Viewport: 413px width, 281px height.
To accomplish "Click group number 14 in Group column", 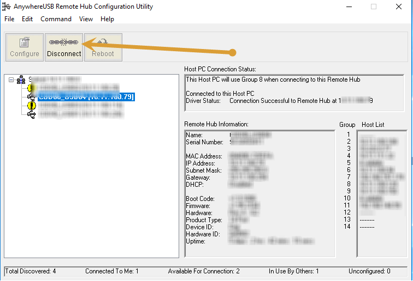I will click(x=347, y=227).
